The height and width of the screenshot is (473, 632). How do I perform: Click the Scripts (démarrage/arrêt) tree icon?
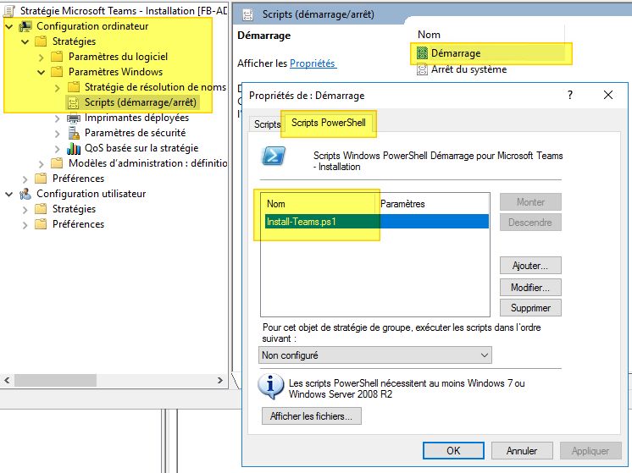coord(73,102)
